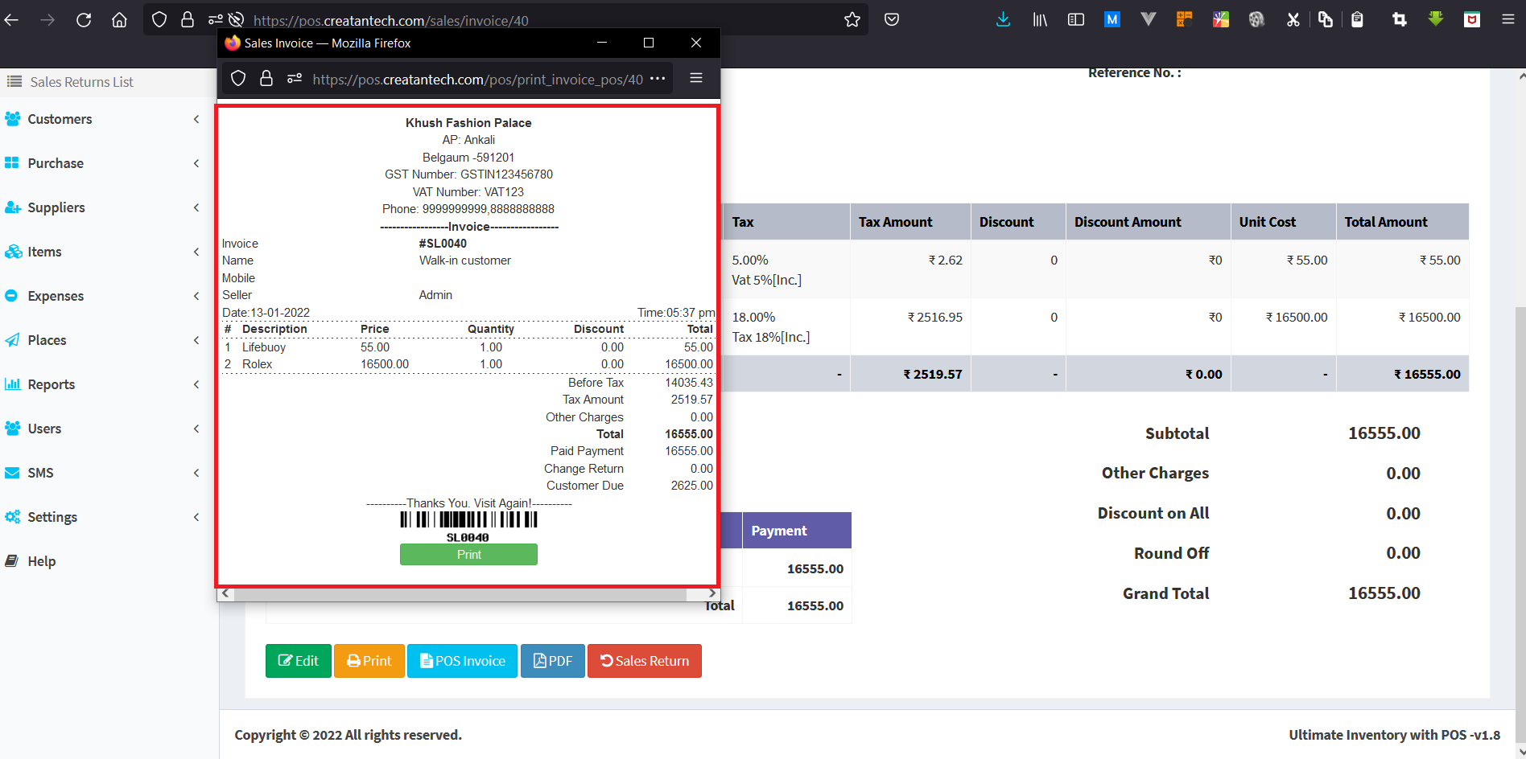Click right arrow of popup horizontal scrollbar

point(712,594)
